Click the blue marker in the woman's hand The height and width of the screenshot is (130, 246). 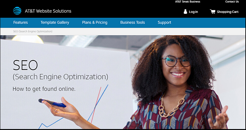pyautogui.click(x=52, y=103)
